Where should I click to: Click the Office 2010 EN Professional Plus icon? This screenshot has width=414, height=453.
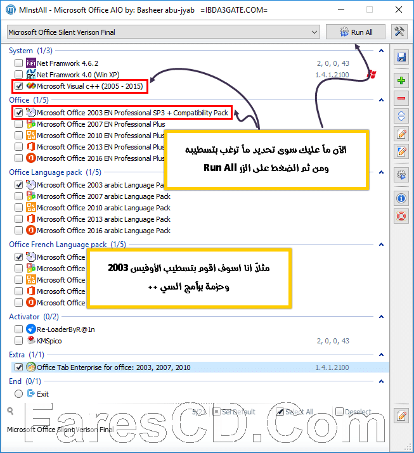click(x=31, y=136)
